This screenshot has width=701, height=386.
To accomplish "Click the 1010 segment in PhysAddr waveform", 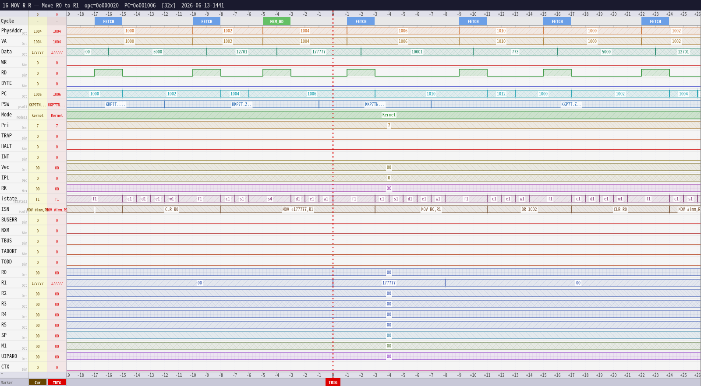I will click(x=501, y=31).
